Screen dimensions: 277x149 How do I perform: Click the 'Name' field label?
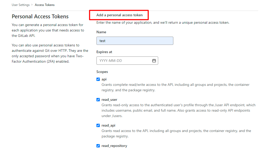click(101, 32)
